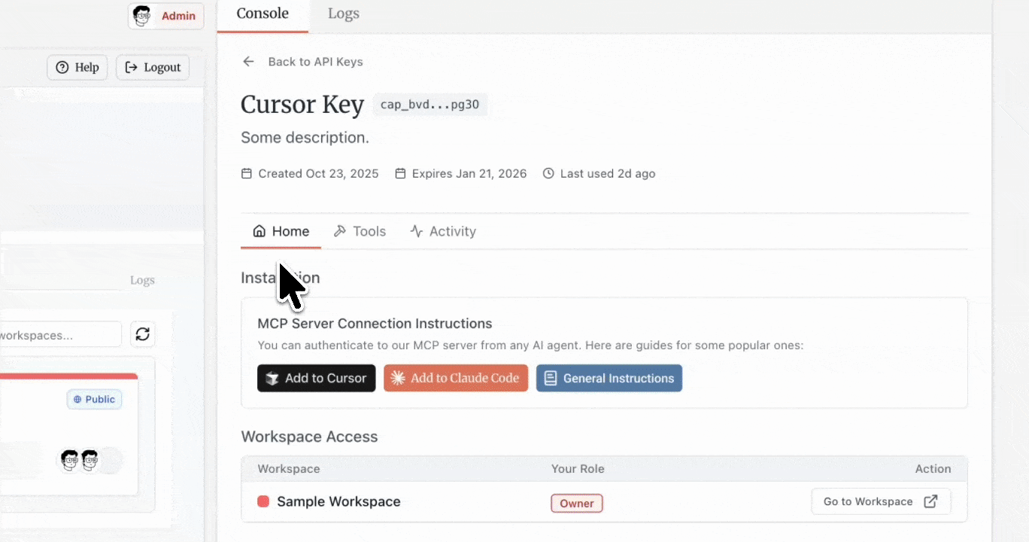Click the workspaces search input field
This screenshot has height=542, width=1029.
click(x=59, y=335)
